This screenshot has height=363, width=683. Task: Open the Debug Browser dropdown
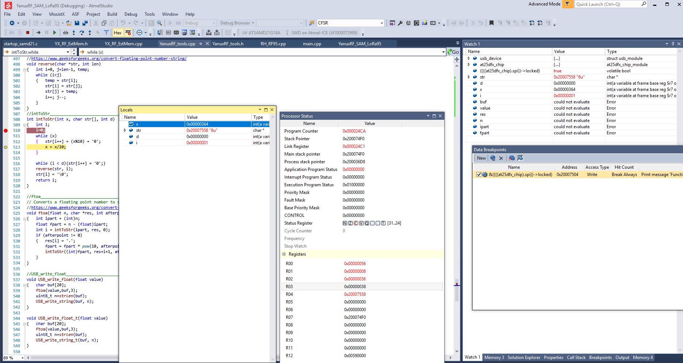(237, 23)
